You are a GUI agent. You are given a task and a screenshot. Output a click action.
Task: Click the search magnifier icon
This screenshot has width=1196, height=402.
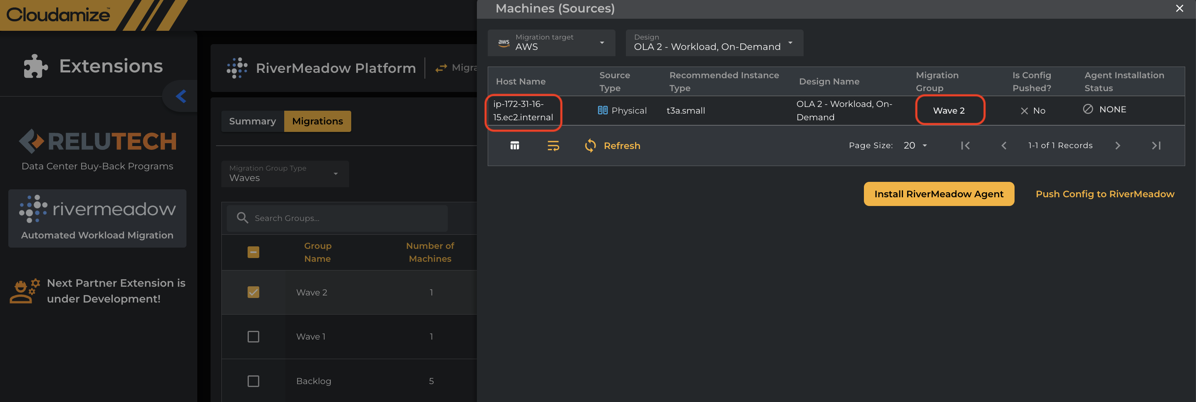[242, 218]
